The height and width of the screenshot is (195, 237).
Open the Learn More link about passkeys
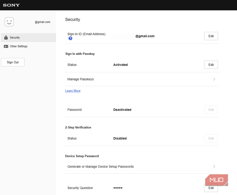(x=73, y=90)
